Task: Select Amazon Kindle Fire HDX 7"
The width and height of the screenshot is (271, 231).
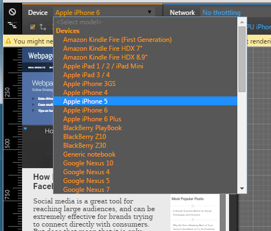Action: click(x=145, y=49)
